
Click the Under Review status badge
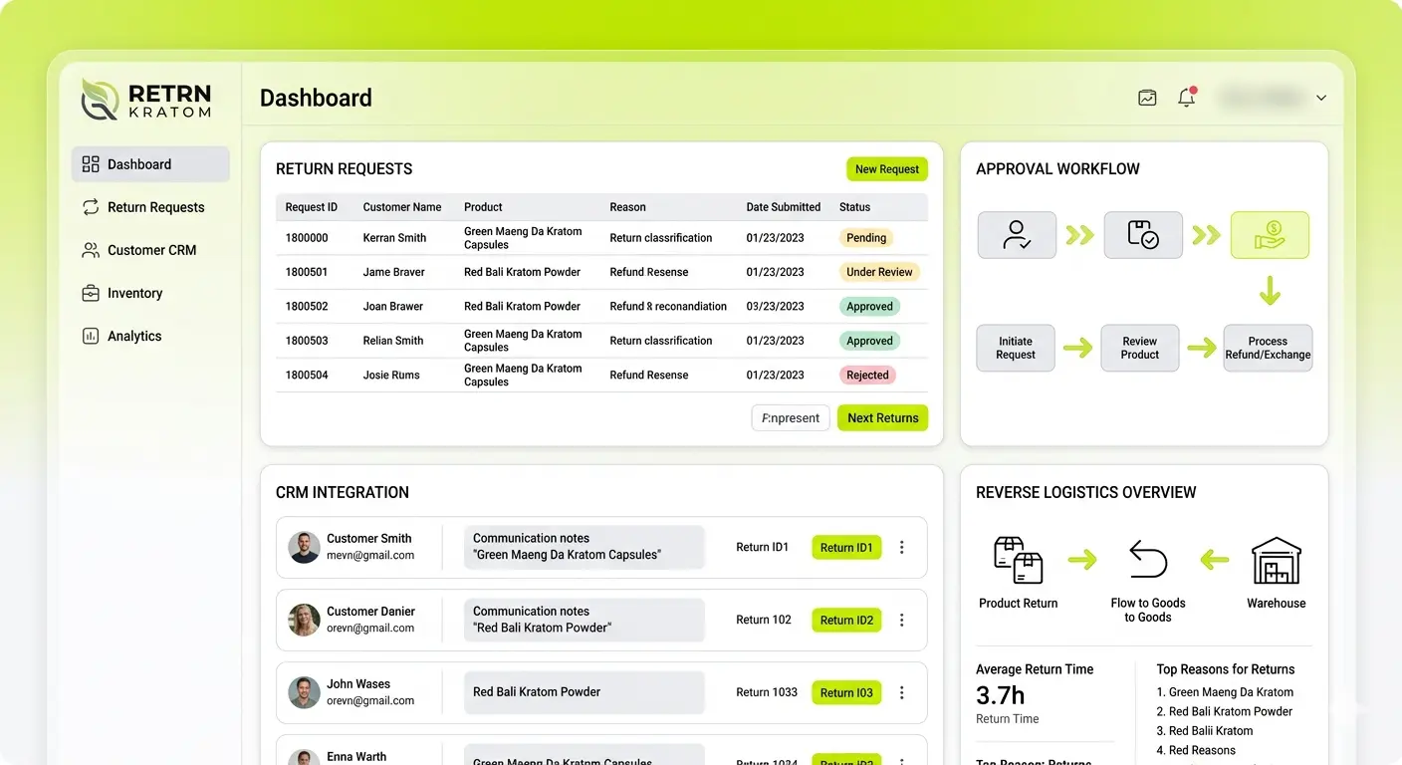click(878, 272)
